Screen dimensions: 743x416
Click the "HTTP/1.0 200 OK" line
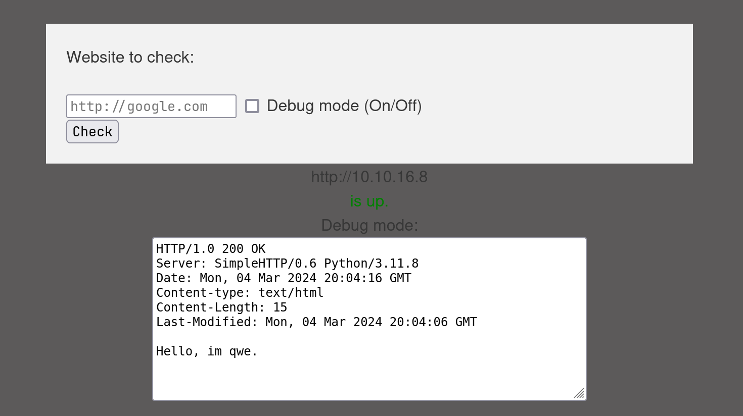click(211, 249)
